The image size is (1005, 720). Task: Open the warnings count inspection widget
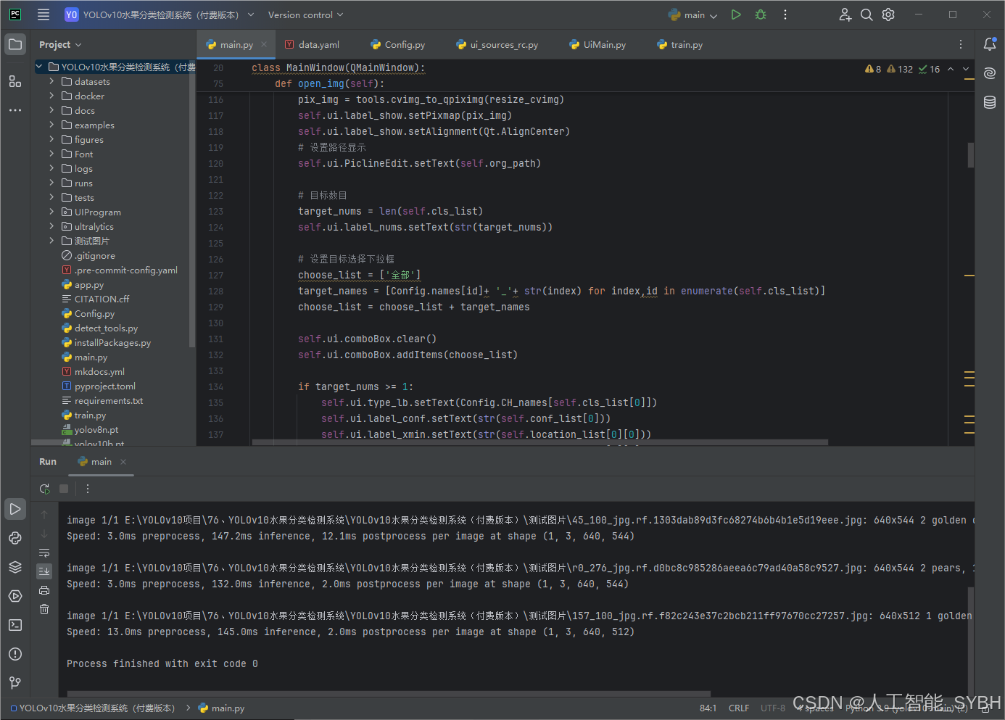[903, 69]
